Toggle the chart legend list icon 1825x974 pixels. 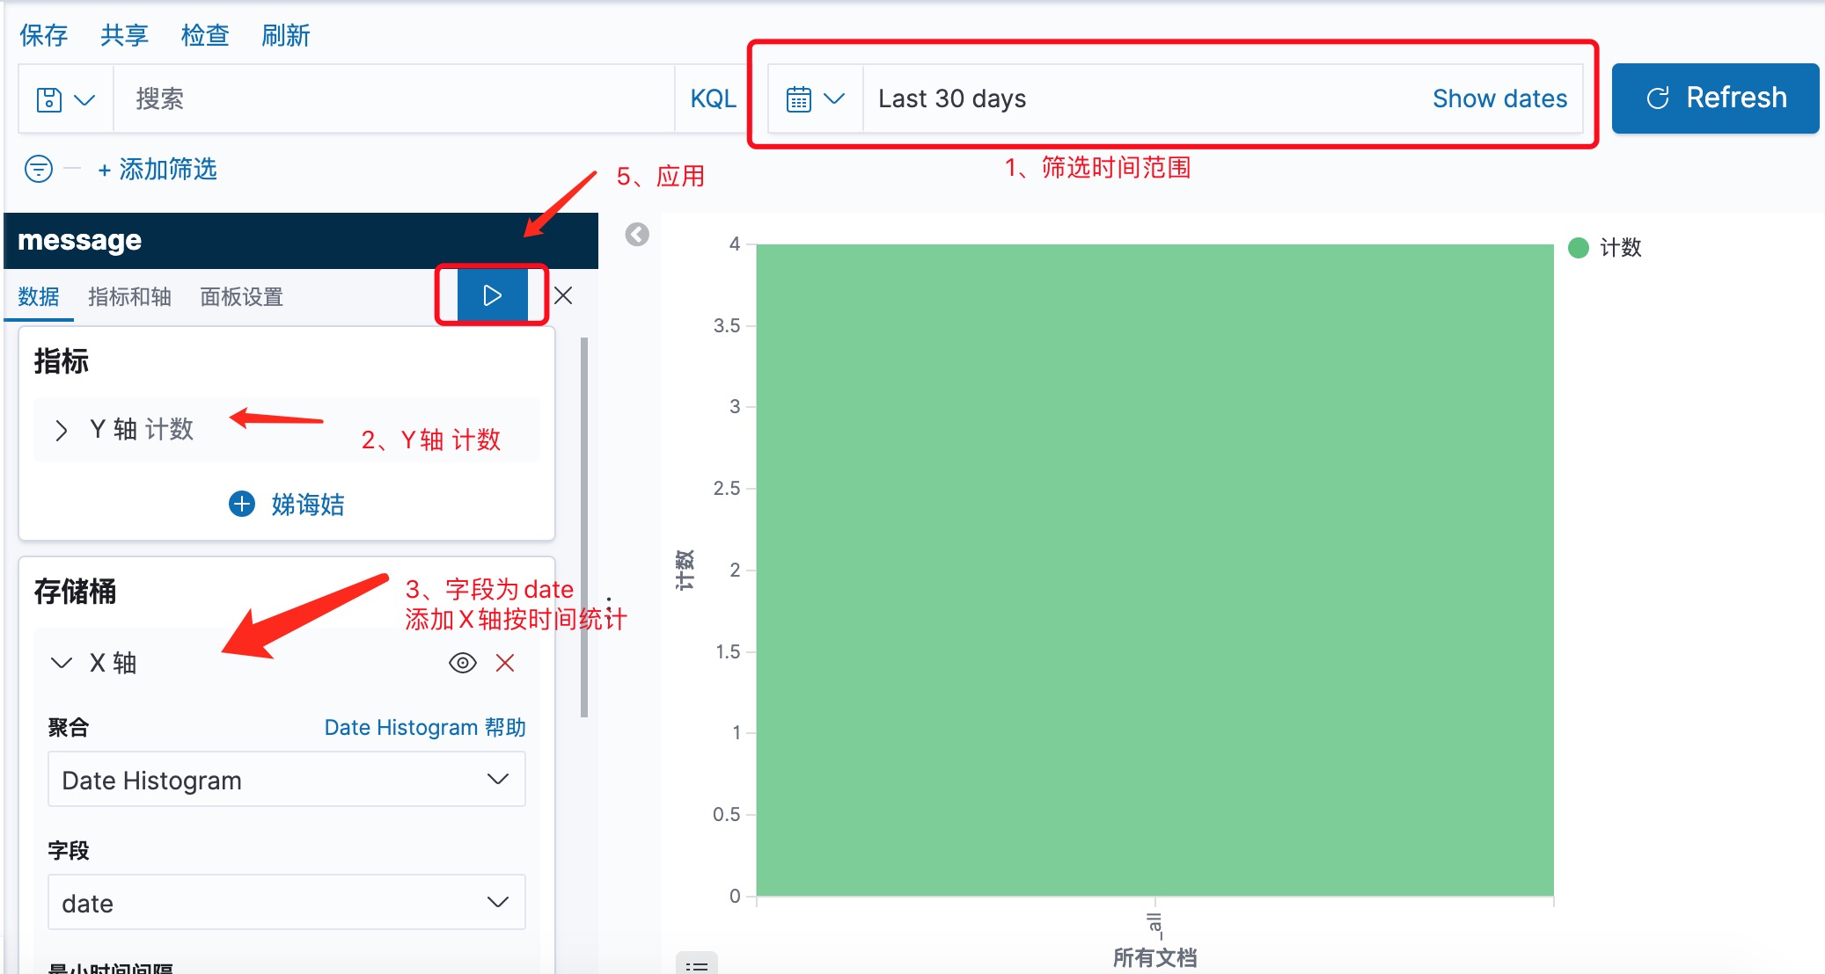(x=696, y=964)
